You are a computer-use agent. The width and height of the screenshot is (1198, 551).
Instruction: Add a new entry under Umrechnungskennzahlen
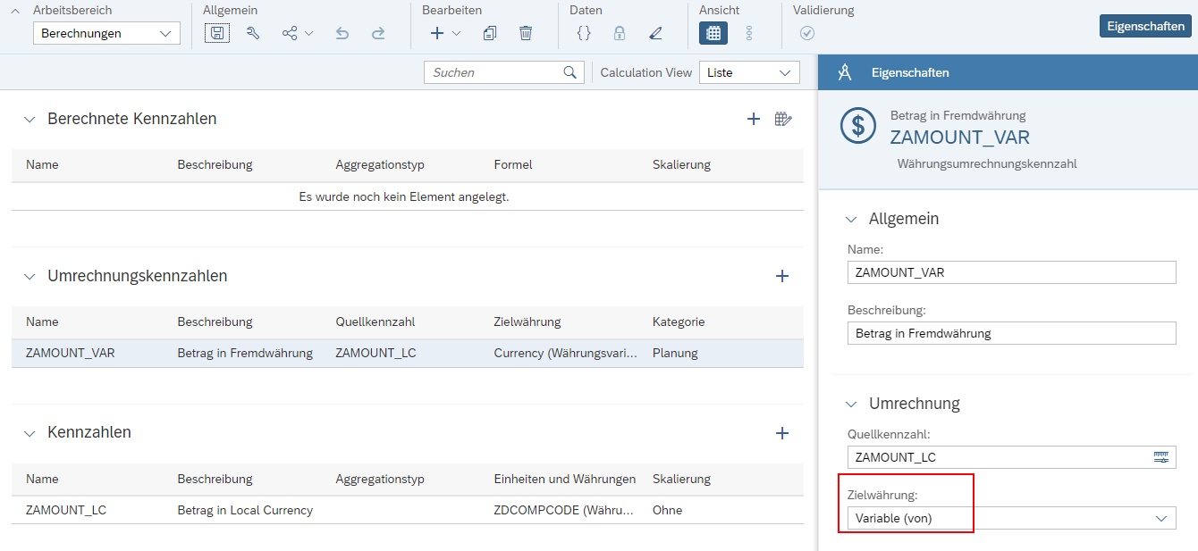782,276
